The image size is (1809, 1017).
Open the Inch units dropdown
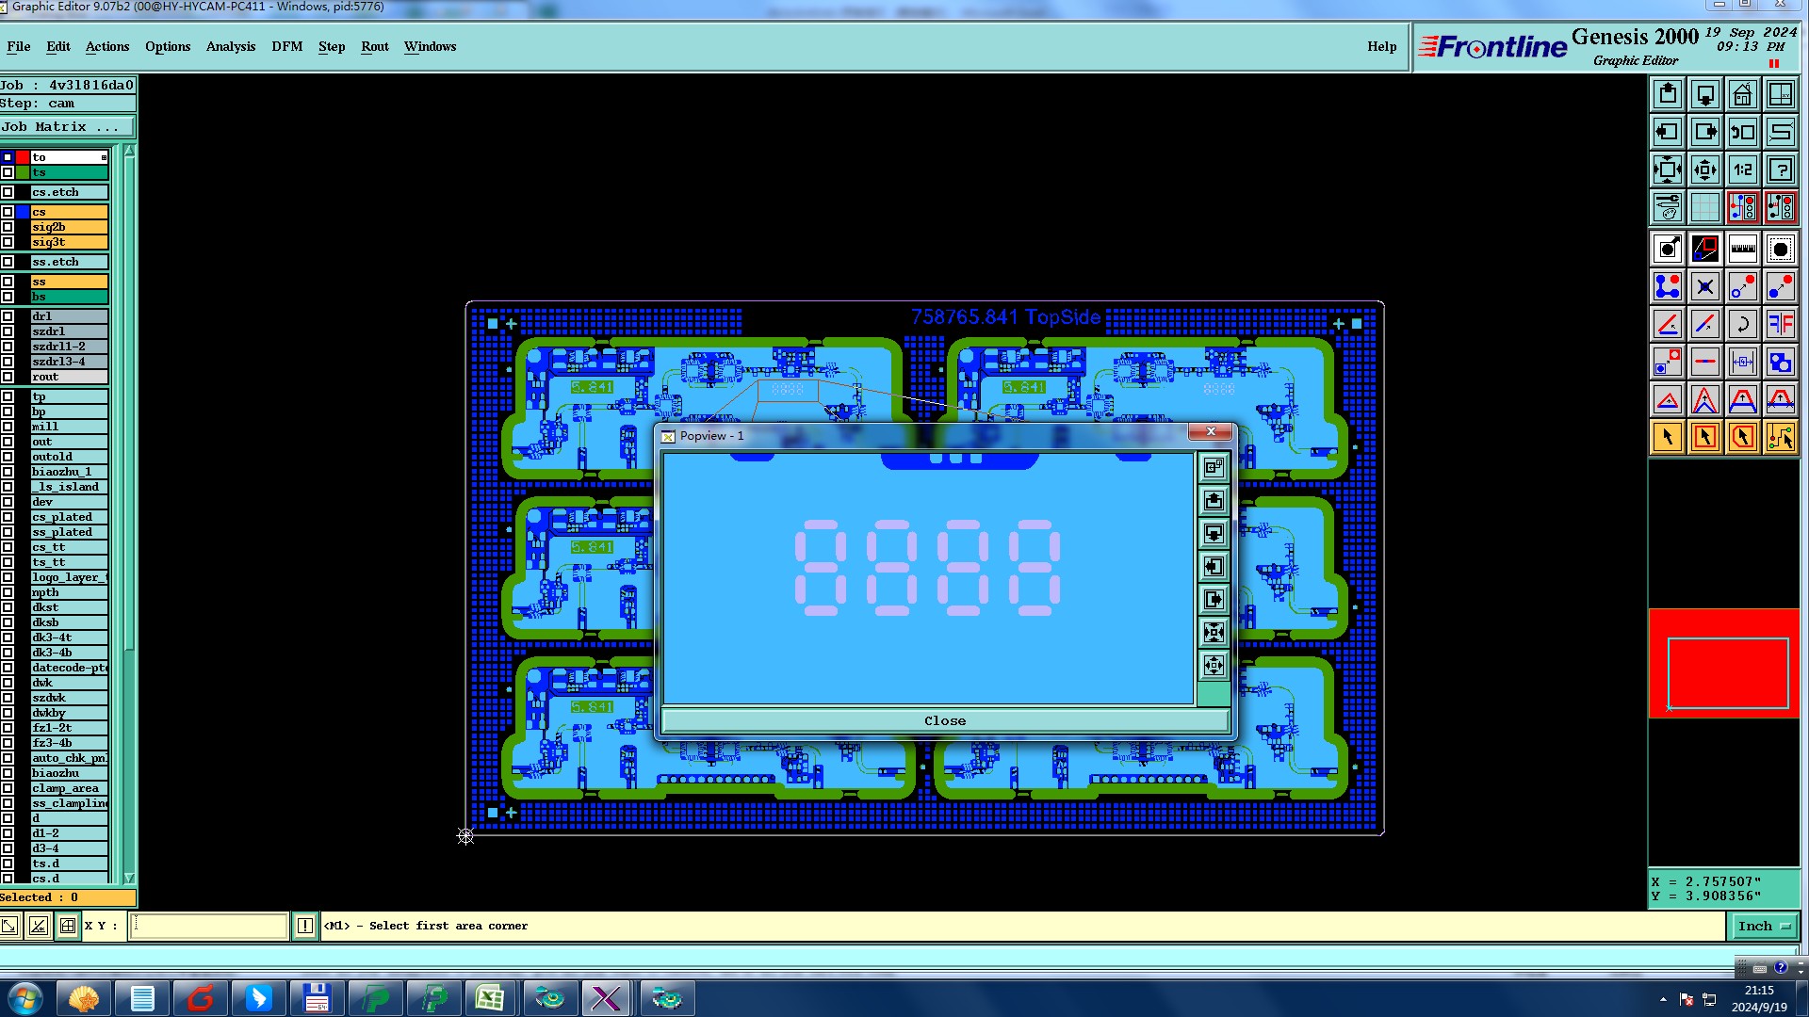point(1763,927)
